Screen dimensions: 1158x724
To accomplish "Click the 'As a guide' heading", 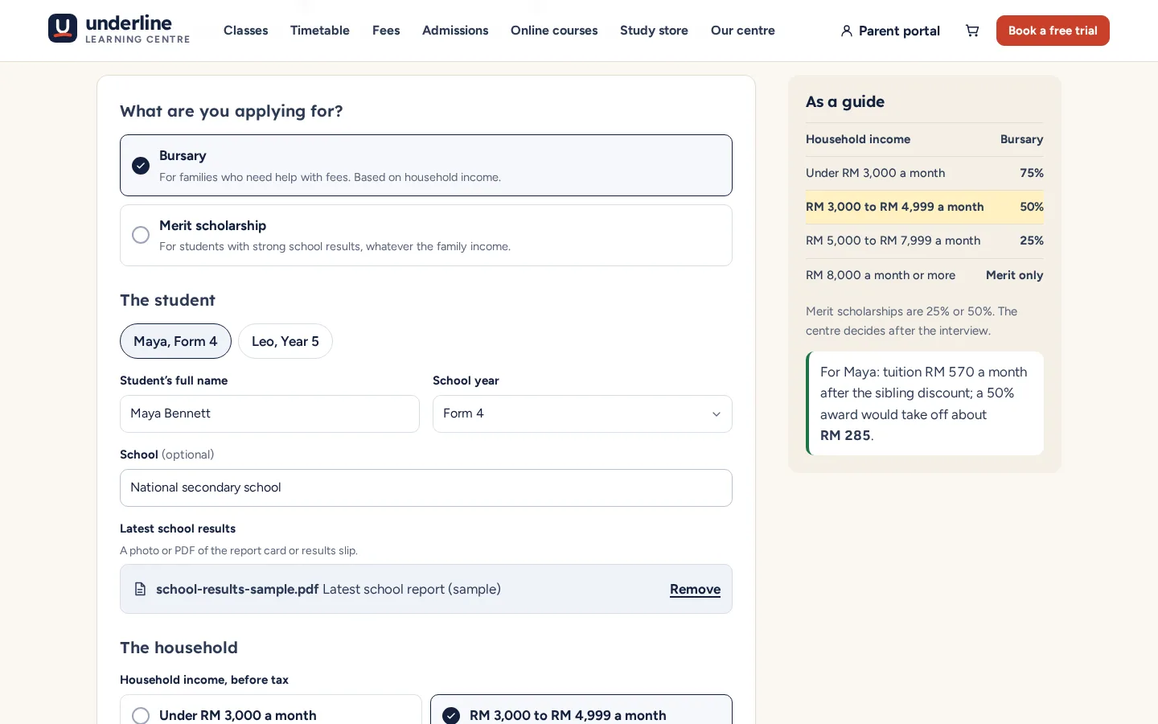I will point(845,101).
